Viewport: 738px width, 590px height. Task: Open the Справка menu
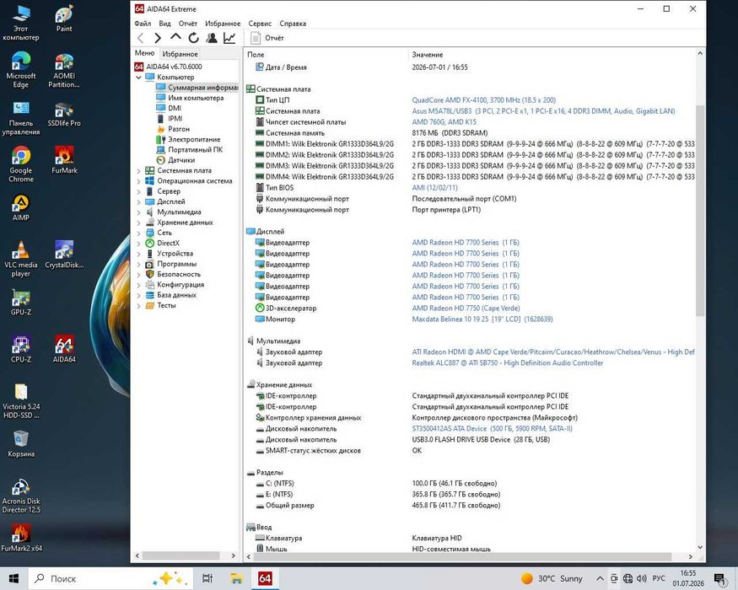pos(293,24)
